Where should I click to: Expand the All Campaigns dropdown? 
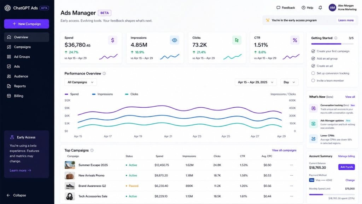81,82
